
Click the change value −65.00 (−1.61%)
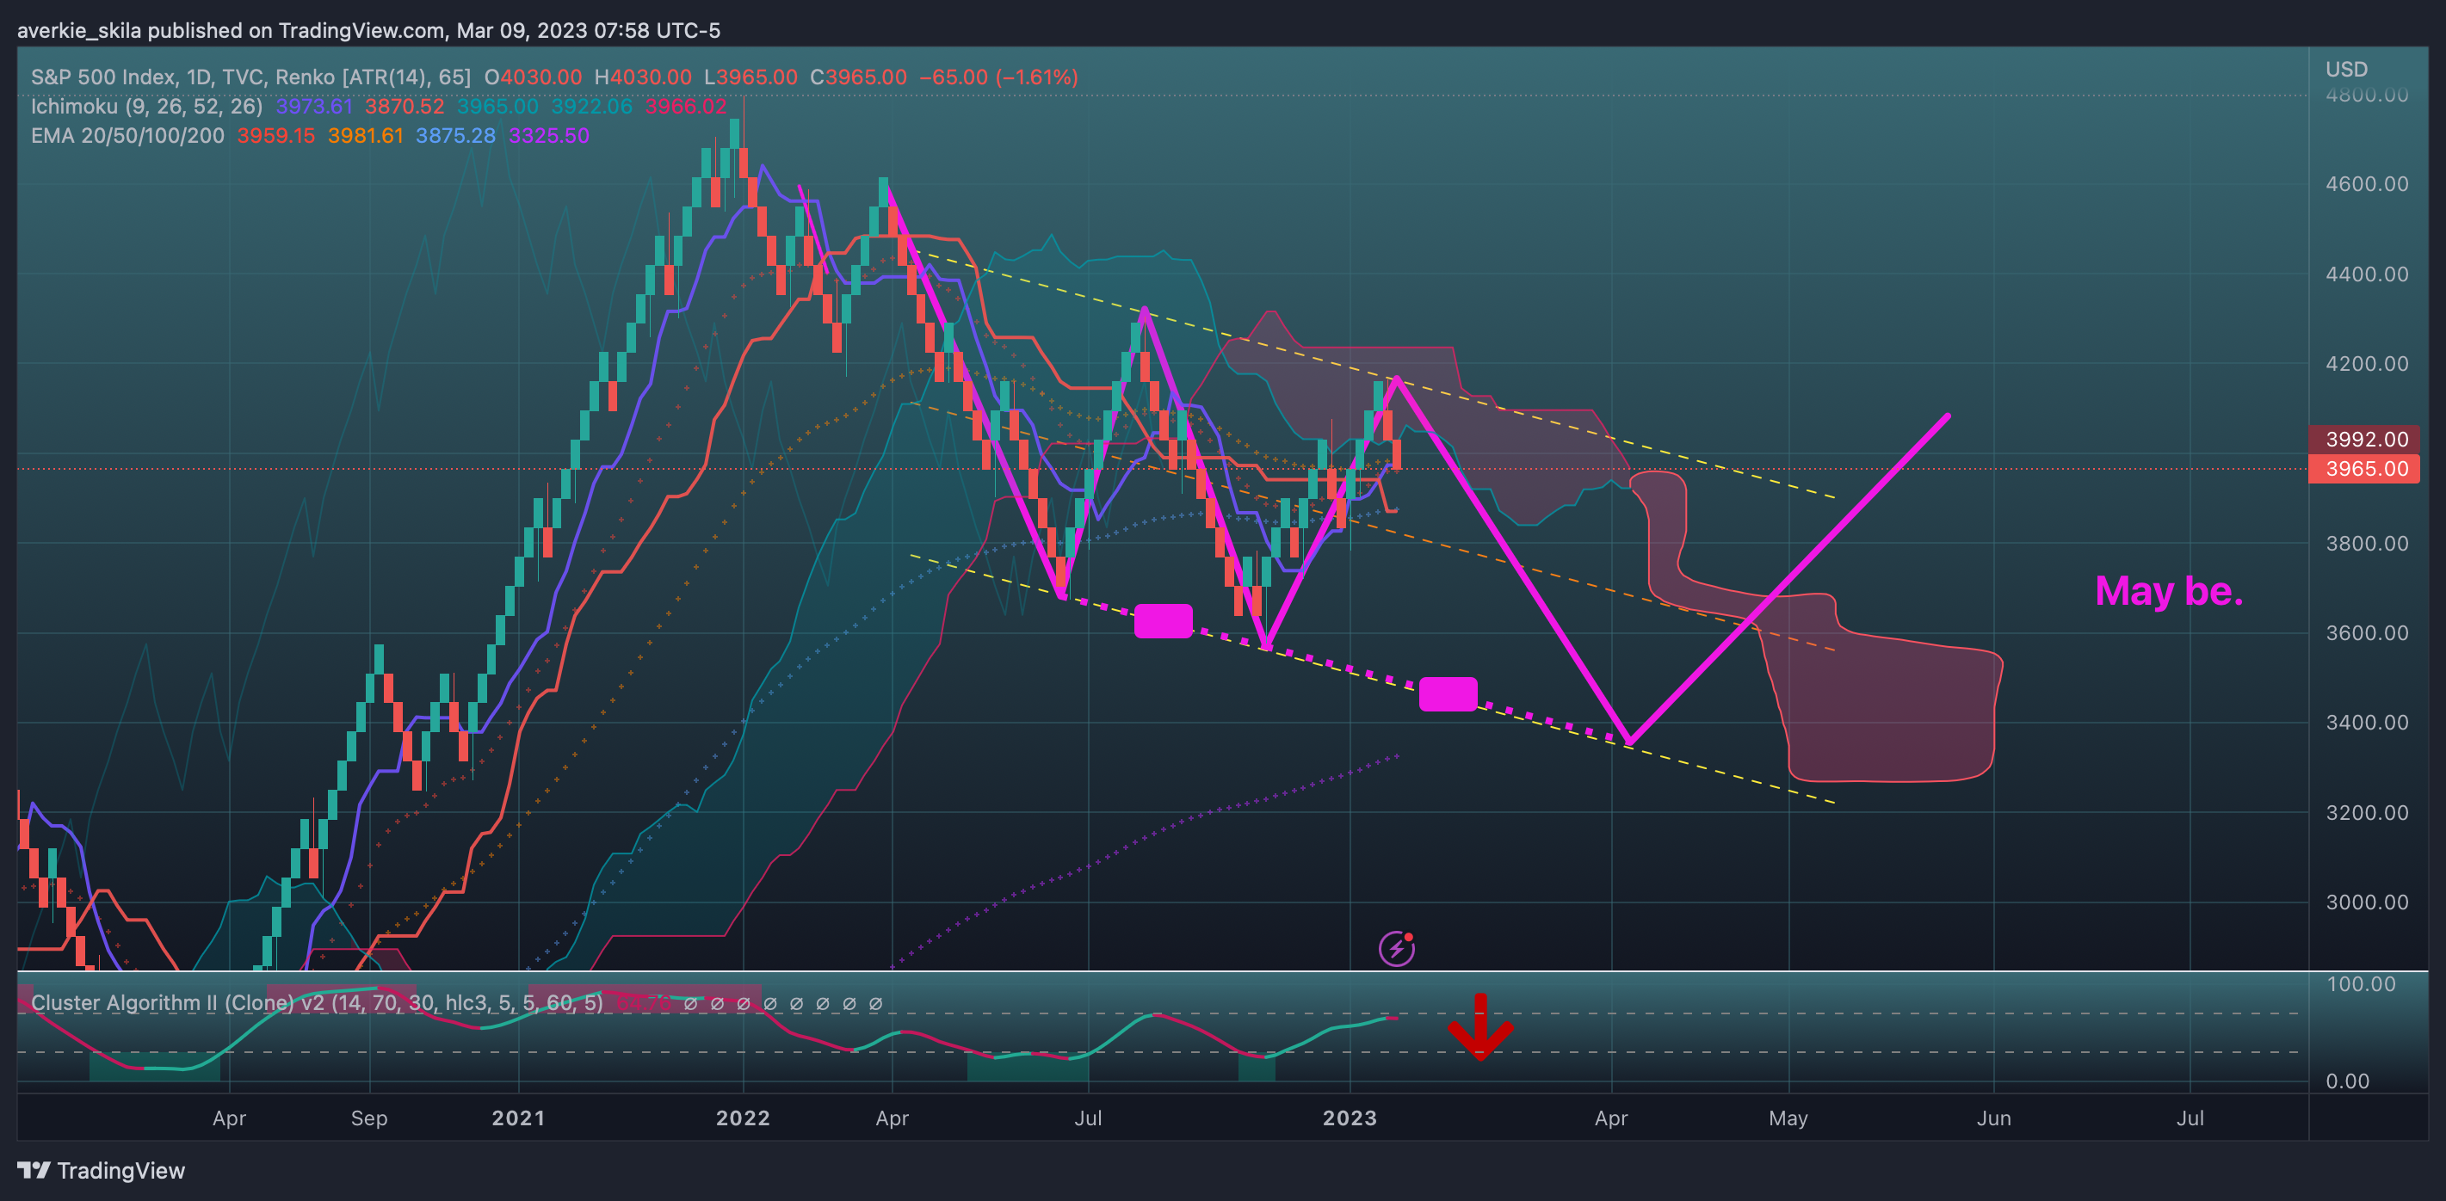click(x=998, y=77)
